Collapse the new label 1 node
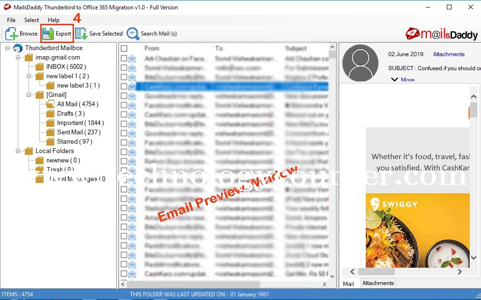Image resolution: width=481 pixels, height=300 pixels. [x=29, y=76]
